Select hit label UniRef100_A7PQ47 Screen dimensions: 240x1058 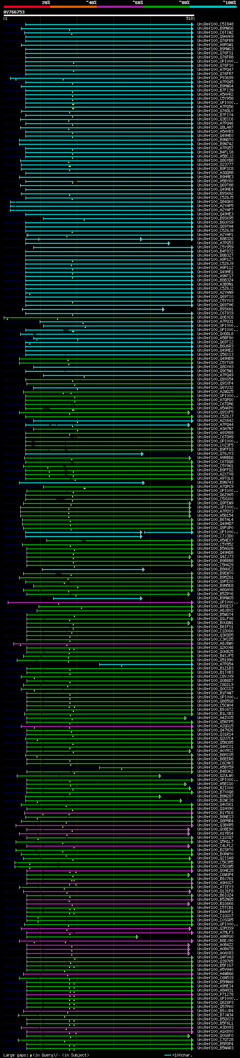tap(215, 69)
